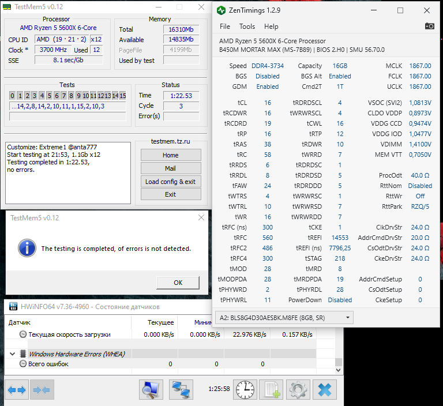Click clock icon beside 'Всего ошибок'

[x=23, y=364]
